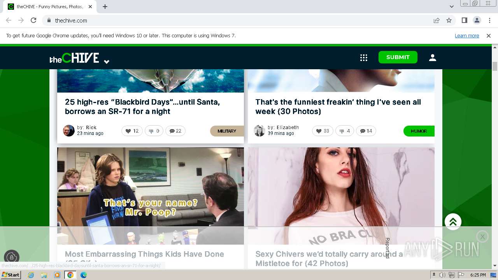Click the scroll-to-top double chevron button
498x280 pixels.
point(453,222)
